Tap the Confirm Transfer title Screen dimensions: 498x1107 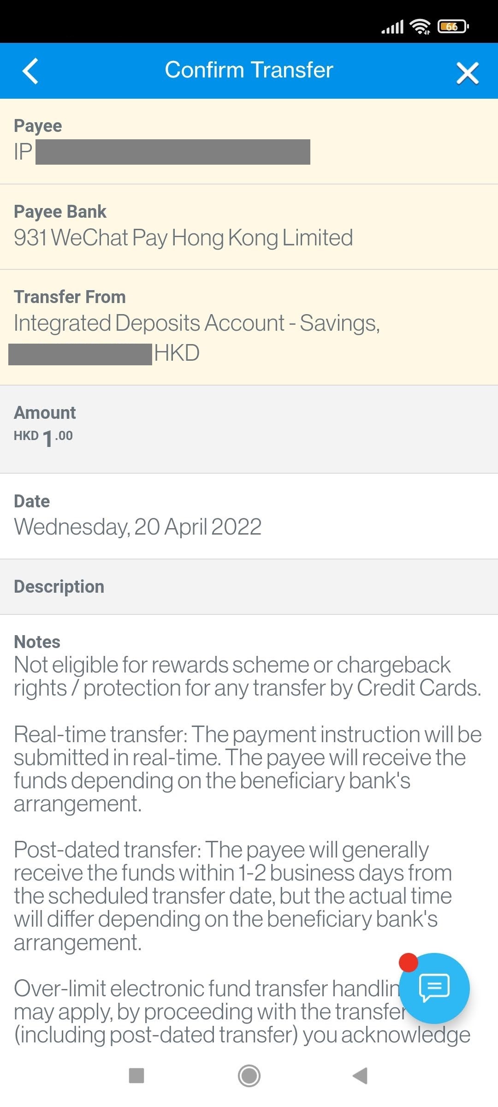[x=249, y=70]
